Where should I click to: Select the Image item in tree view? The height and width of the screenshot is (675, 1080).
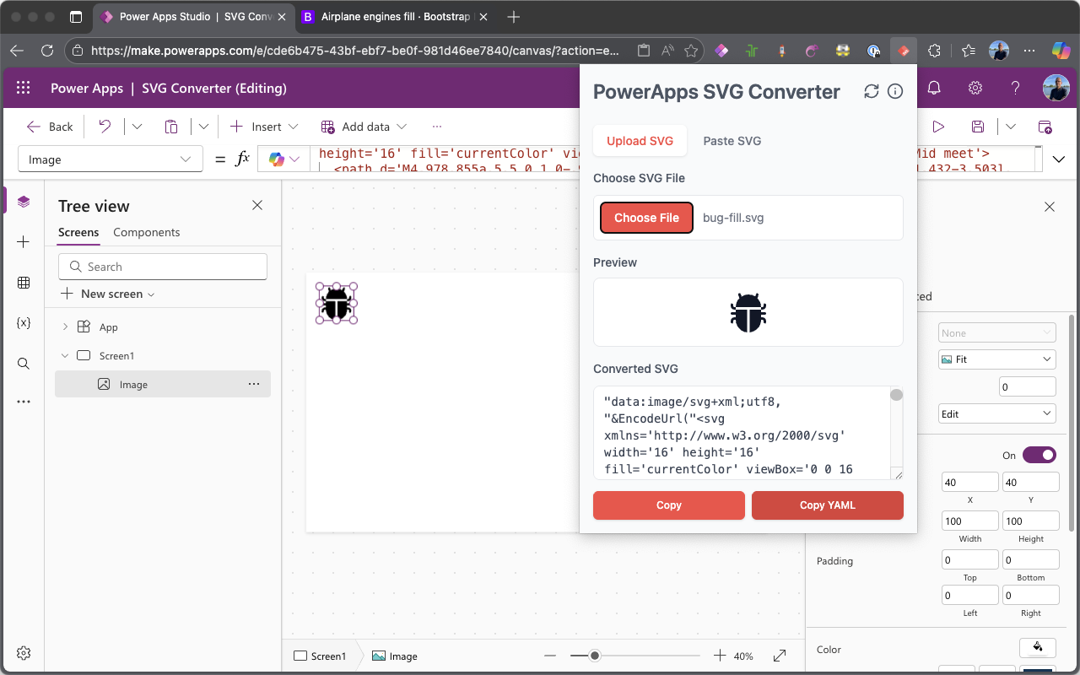pyautogui.click(x=163, y=384)
